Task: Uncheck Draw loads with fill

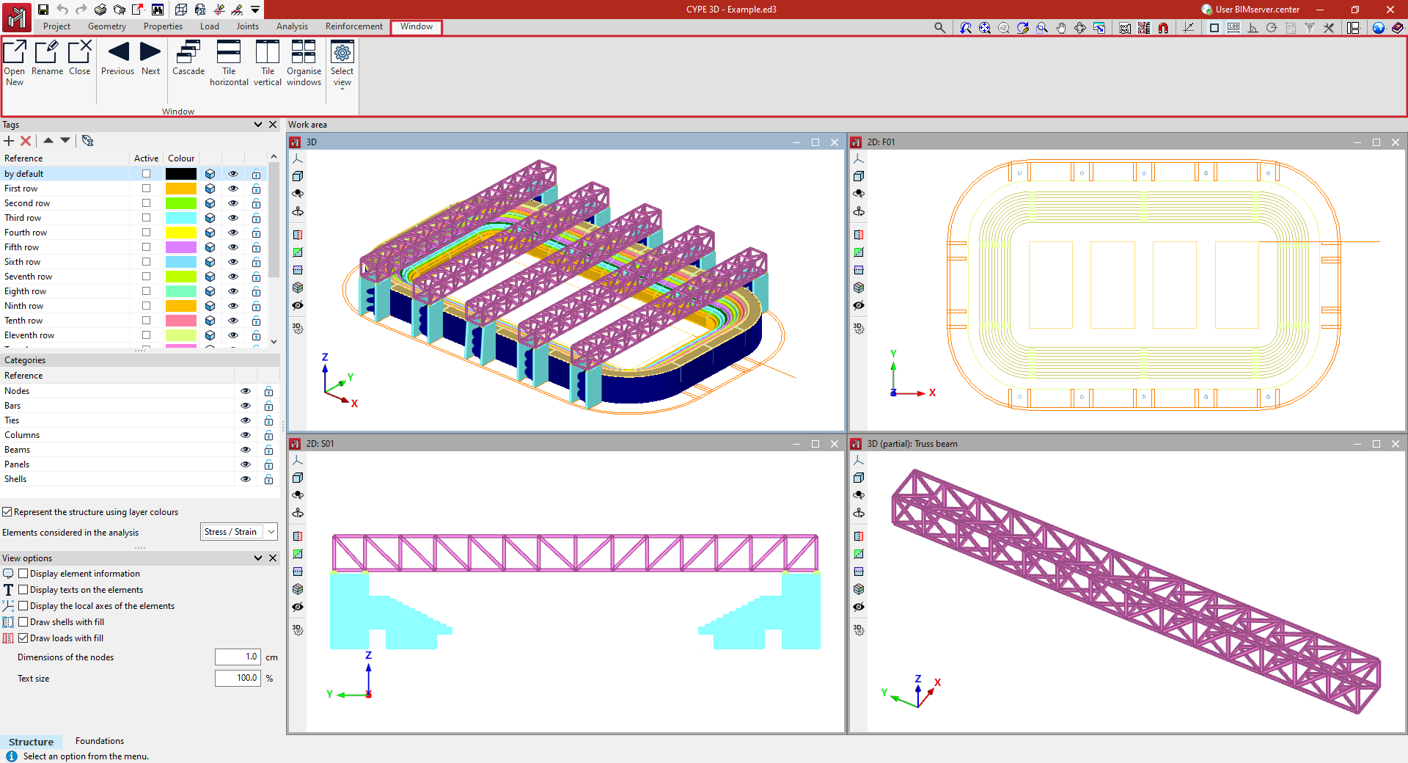Action: [x=23, y=638]
